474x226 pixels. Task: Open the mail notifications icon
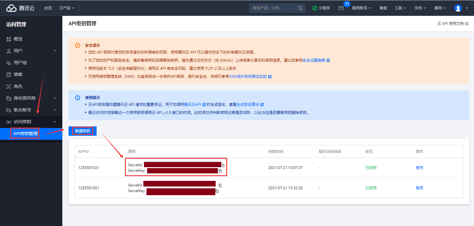click(341, 8)
